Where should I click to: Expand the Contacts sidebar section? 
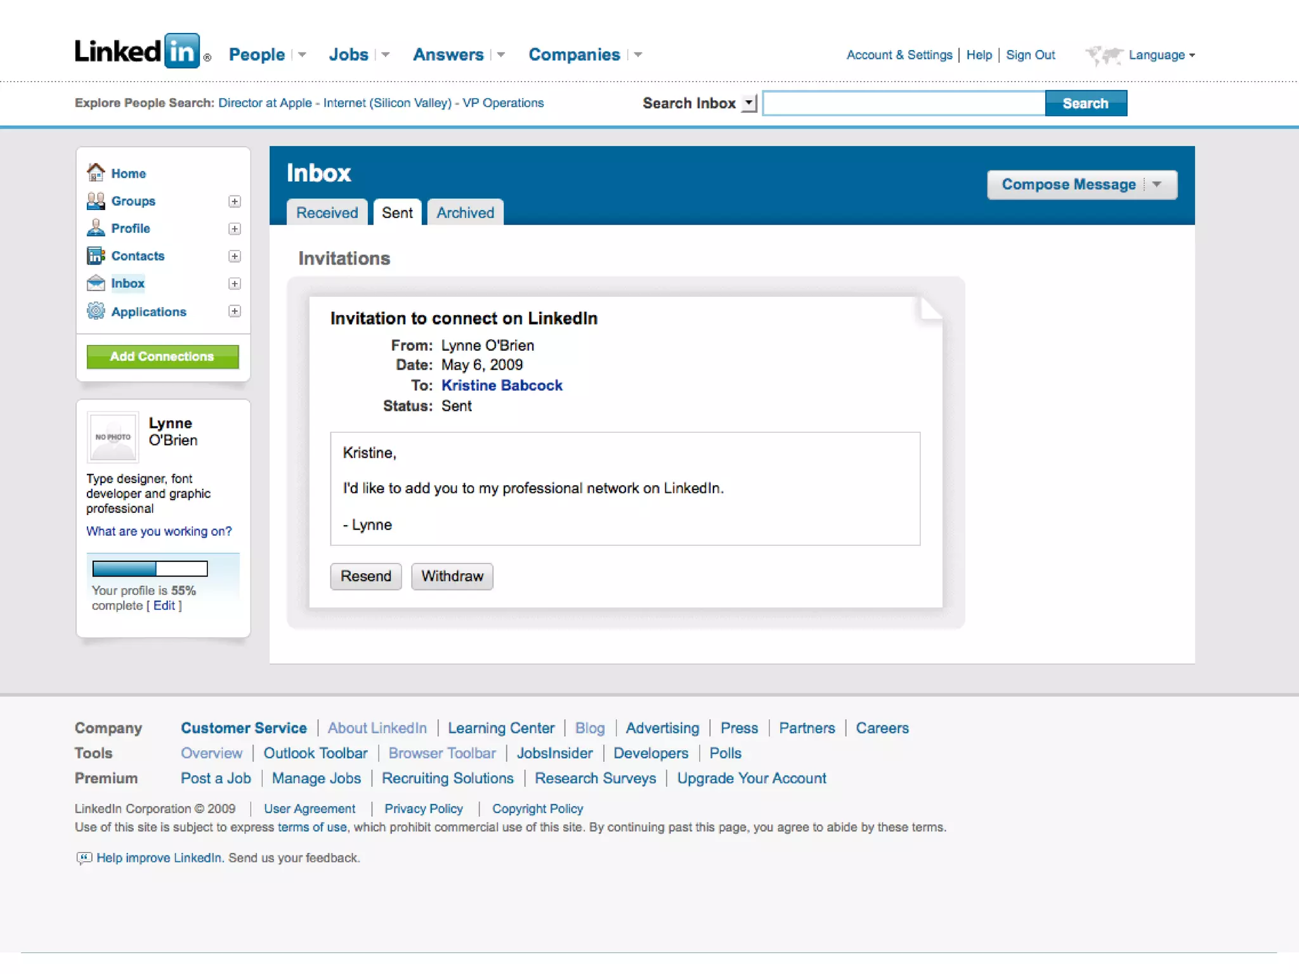[235, 256]
